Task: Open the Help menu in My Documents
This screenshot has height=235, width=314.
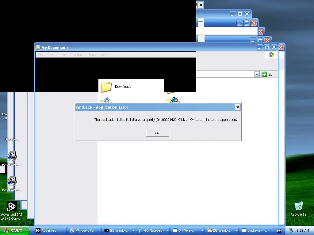Action: coord(104,55)
